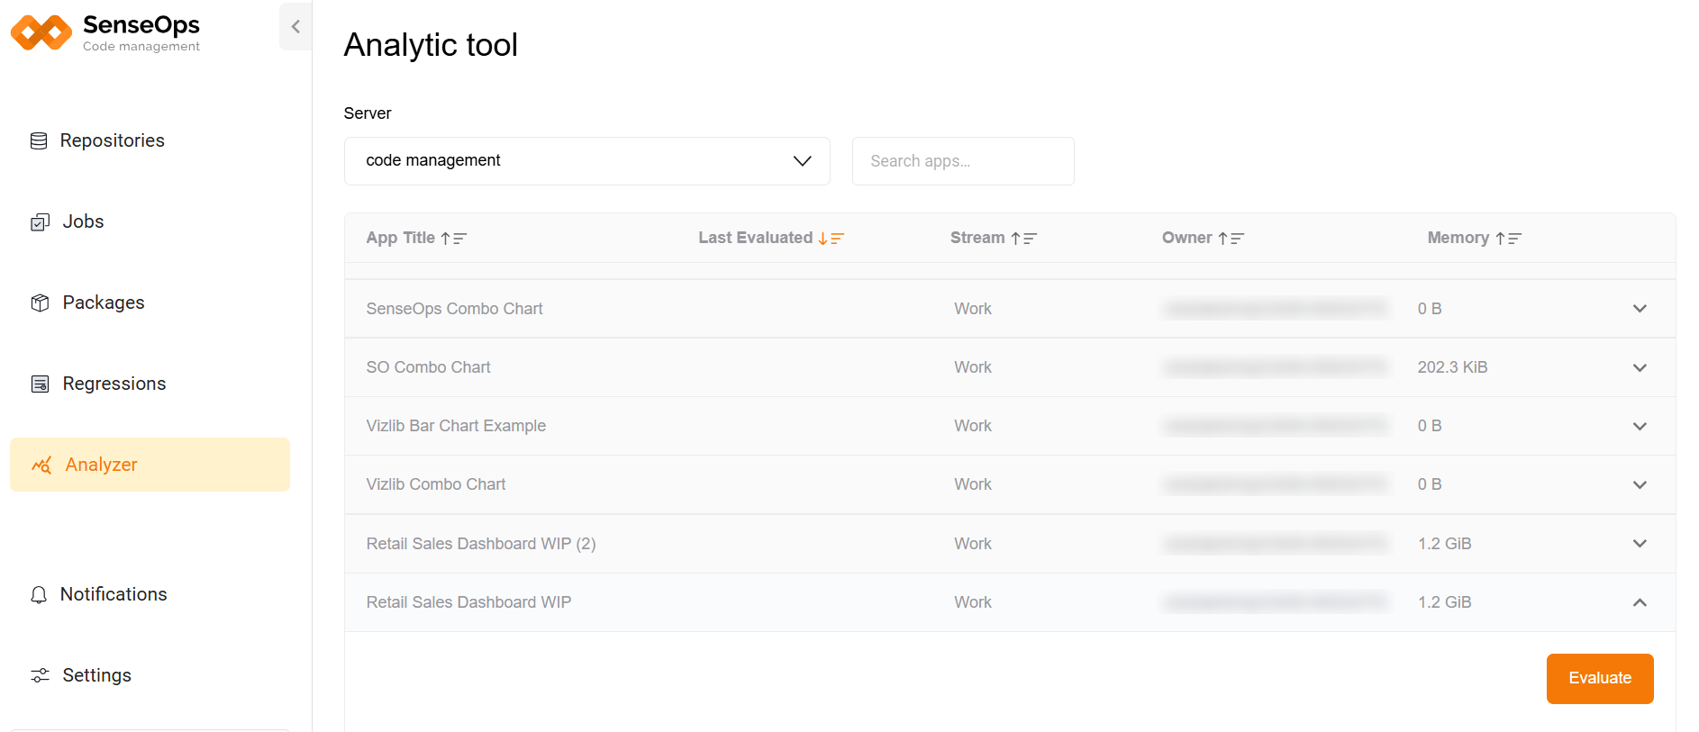Sort by Memory using sort icon

click(x=1508, y=239)
